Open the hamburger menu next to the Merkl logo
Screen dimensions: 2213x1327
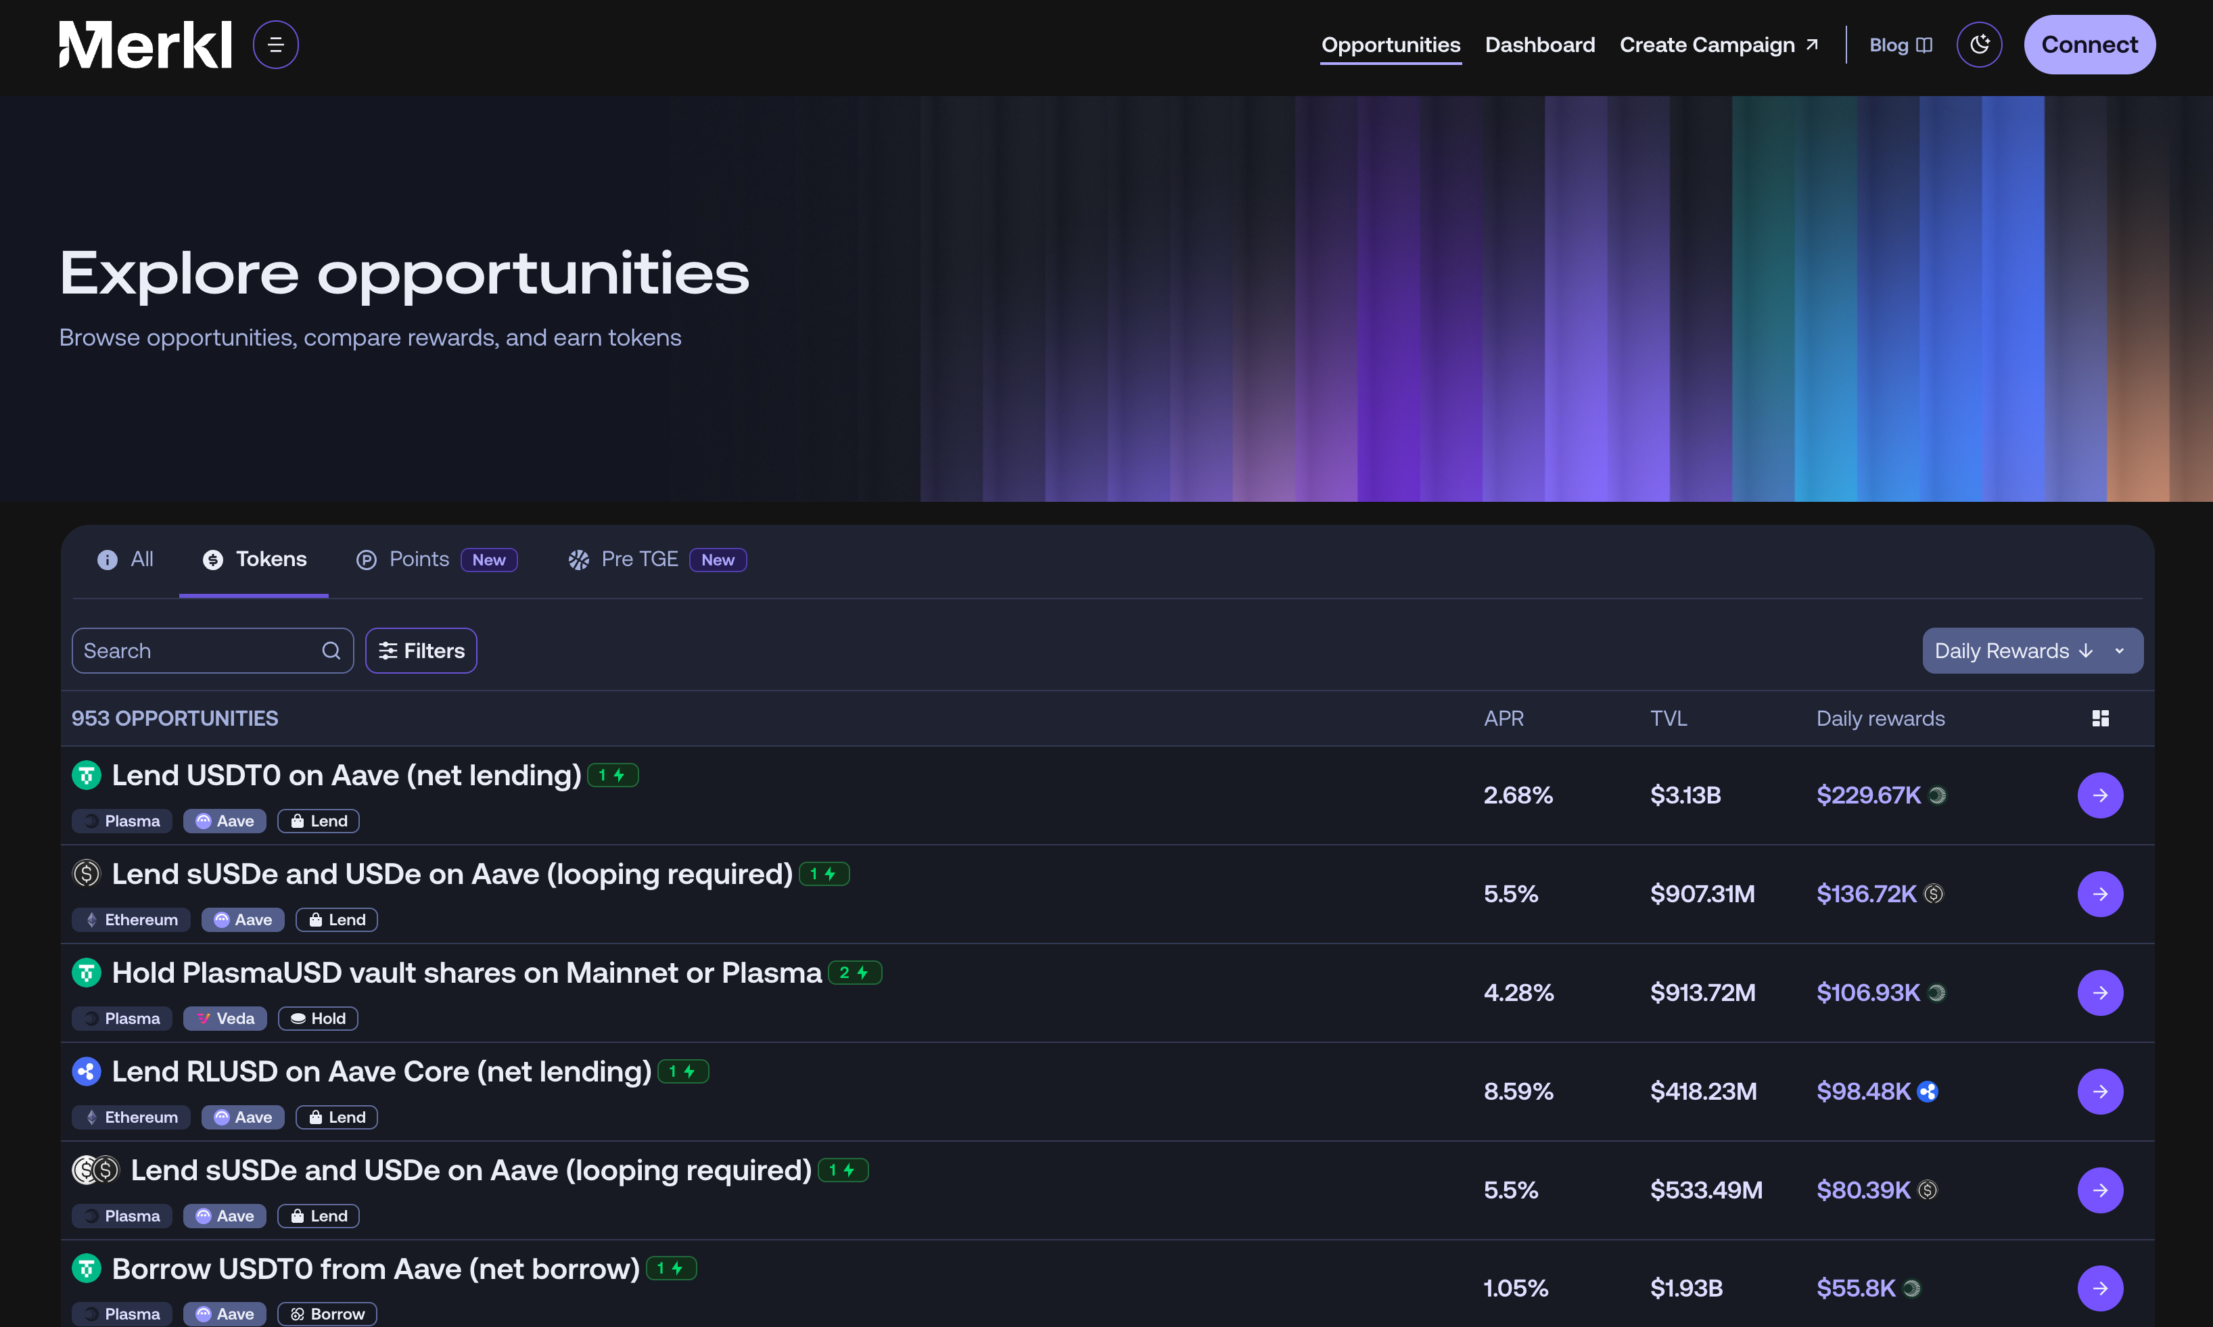point(275,45)
